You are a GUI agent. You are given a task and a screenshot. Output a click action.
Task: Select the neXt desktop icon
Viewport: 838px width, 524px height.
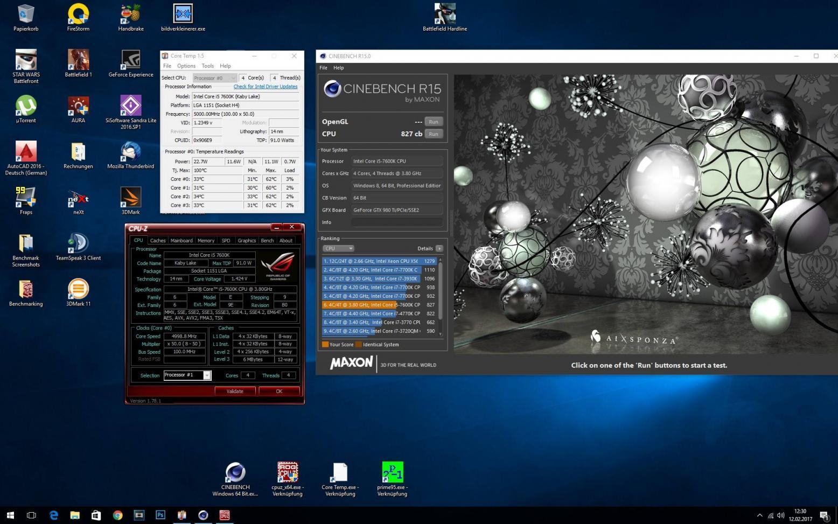78,200
